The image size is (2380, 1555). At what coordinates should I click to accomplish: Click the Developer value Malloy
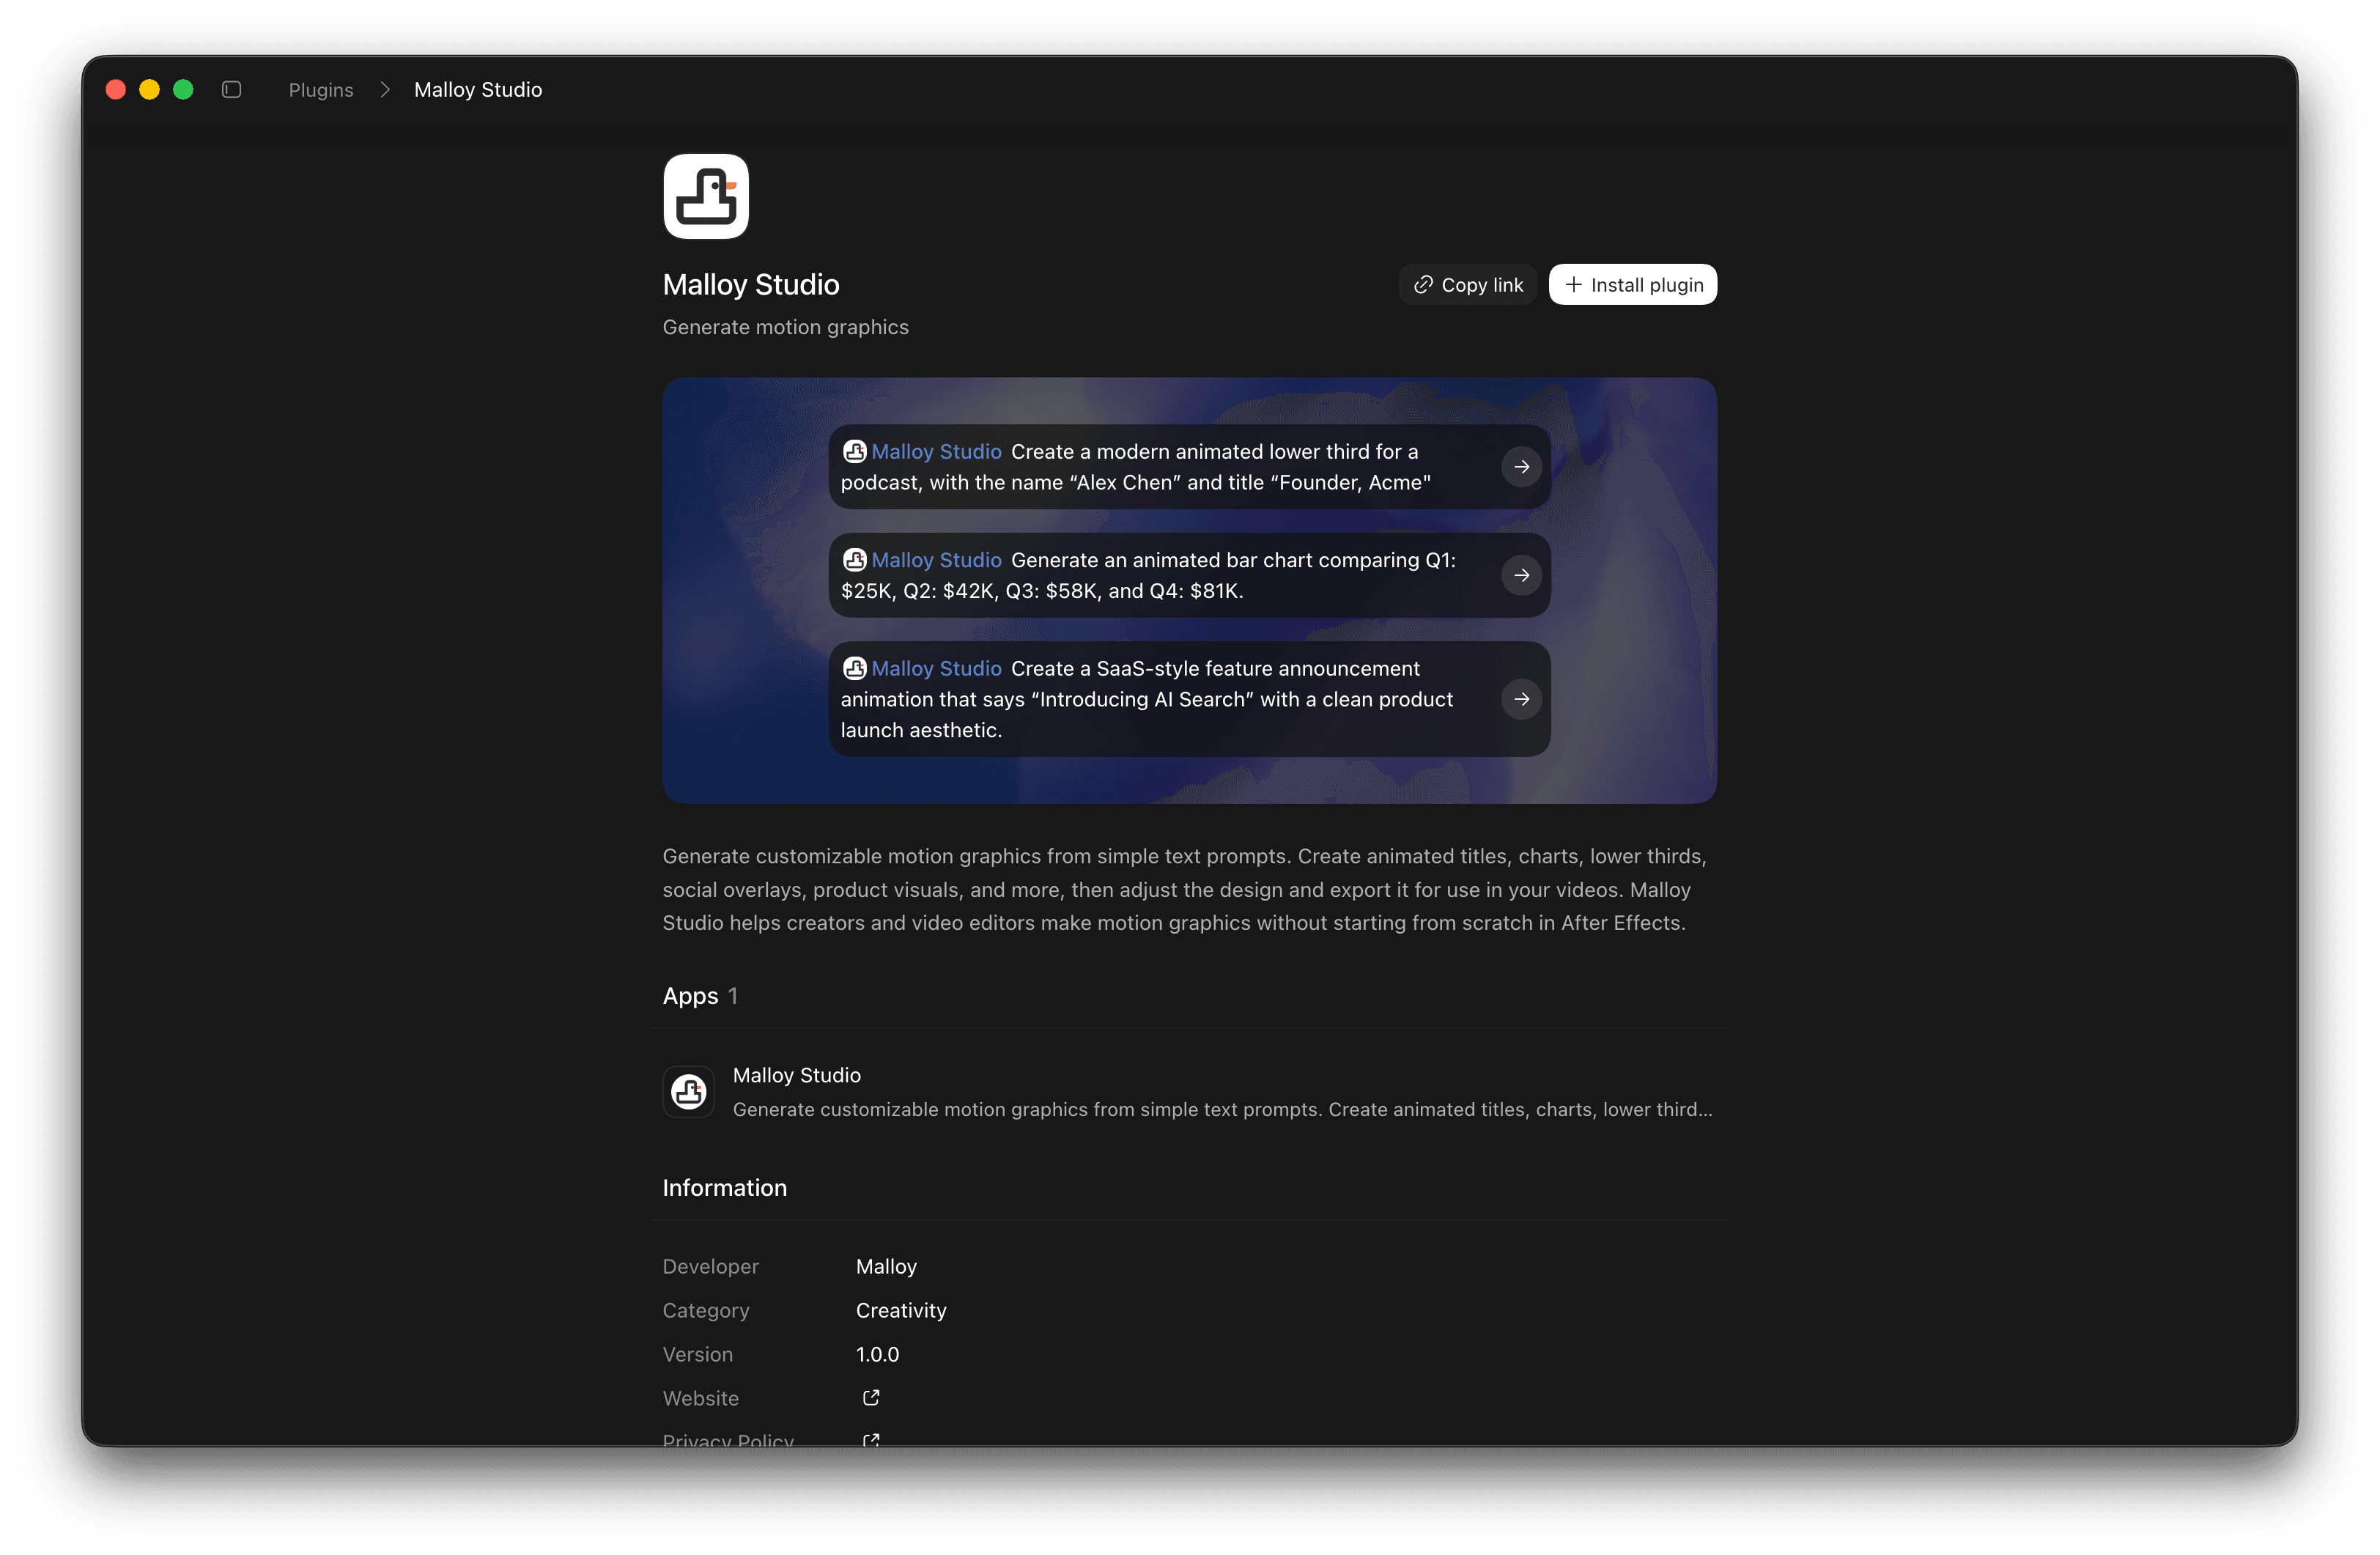tap(886, 1267)
